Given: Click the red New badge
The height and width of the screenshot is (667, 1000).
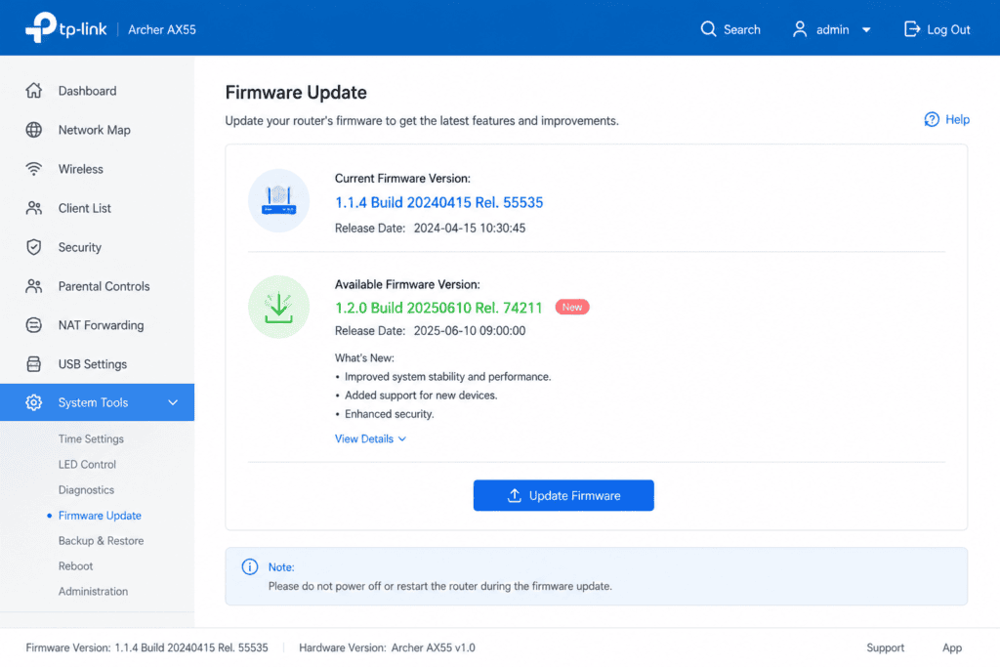Looking at the screenshot, I should [572, 308].
